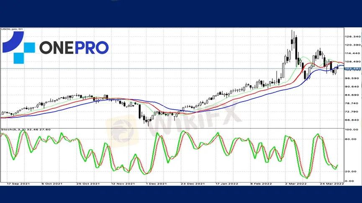362x203 pixels.
Task: Click the 84.690 price axis label
Action: click(x=352, y=95)
